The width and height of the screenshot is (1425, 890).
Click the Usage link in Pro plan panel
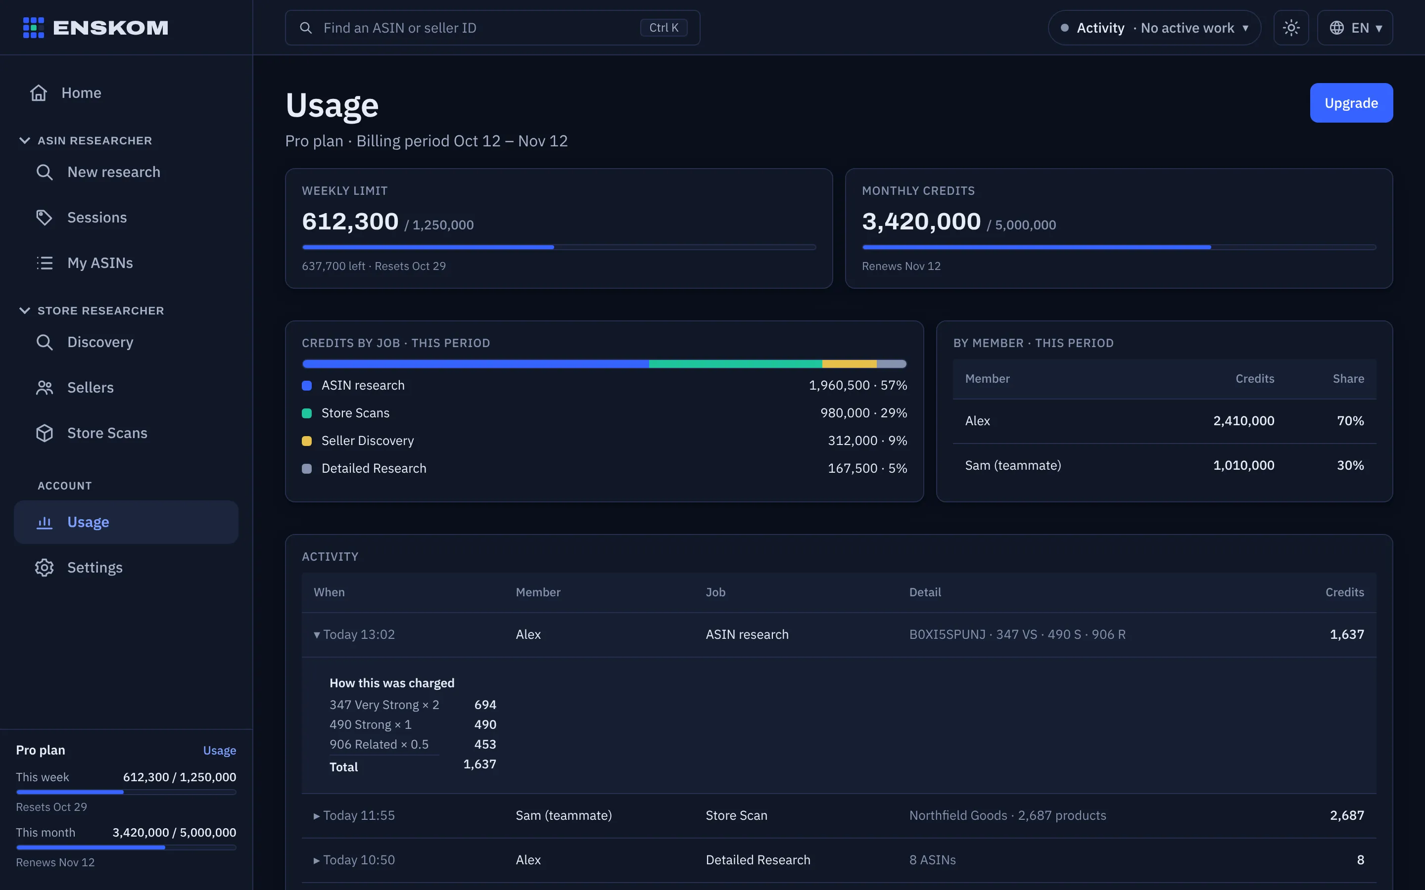(x=220, y=751)
